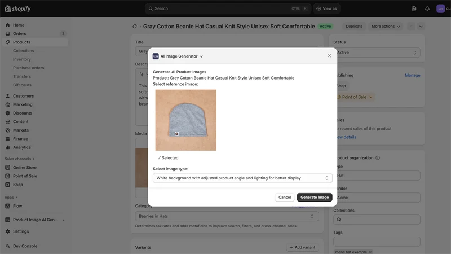451x254 pixels.
Task: Open Gift cards in sidebar
Action: click(22, 85)
